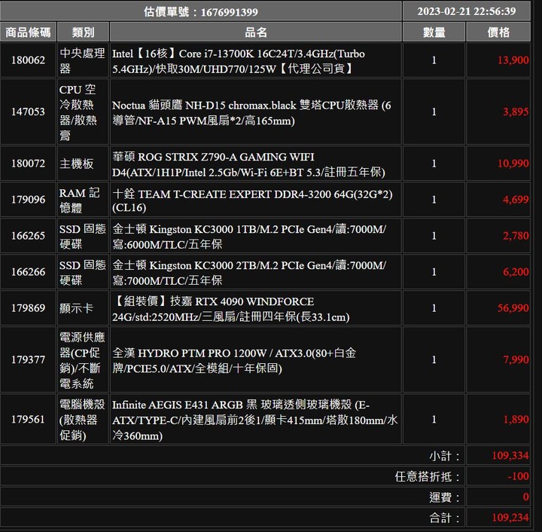
Task: Click quantity 1 in the HYDRO PTM row
Action: (434, 359)
